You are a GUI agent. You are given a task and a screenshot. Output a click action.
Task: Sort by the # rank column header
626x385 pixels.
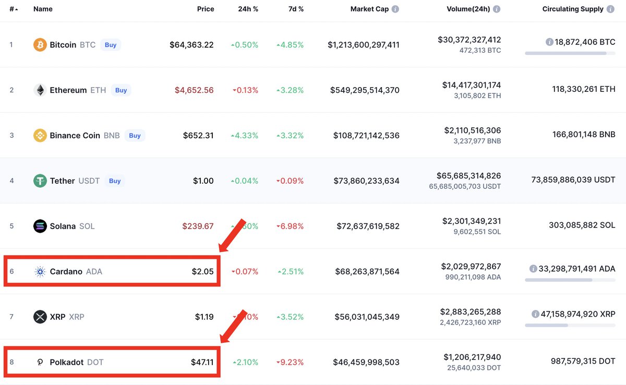click(14, 9)
